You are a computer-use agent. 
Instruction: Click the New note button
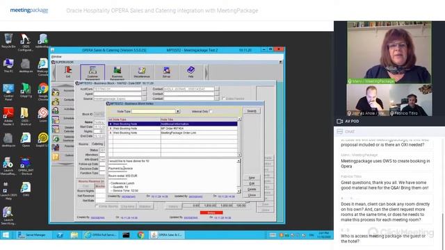252,178
